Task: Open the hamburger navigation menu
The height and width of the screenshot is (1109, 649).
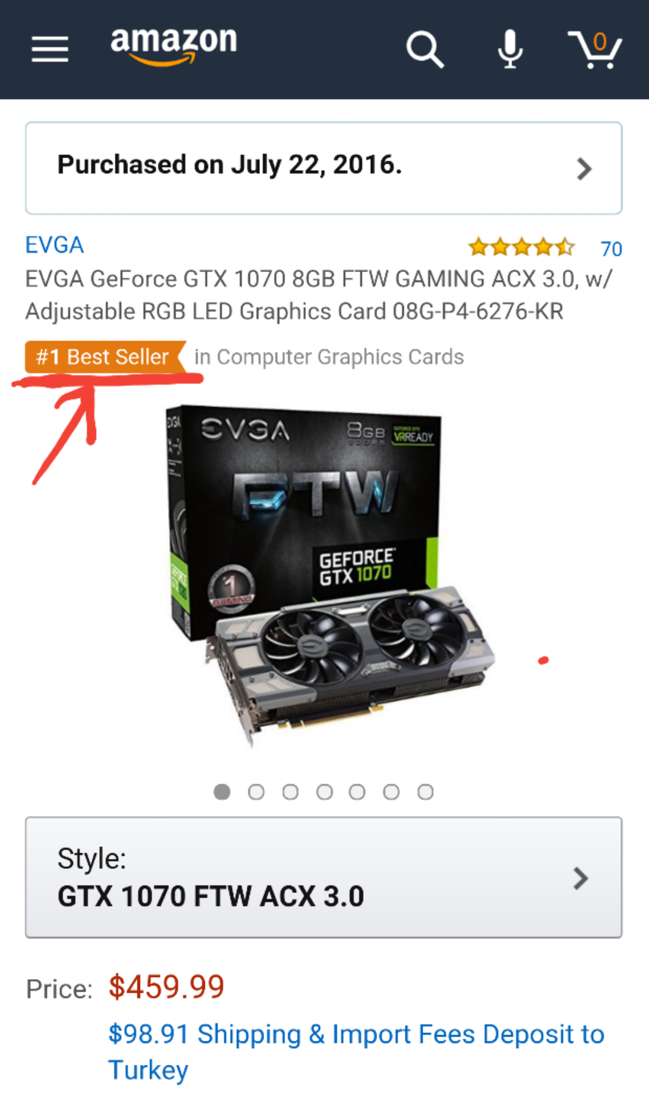Action: point(50,49)
